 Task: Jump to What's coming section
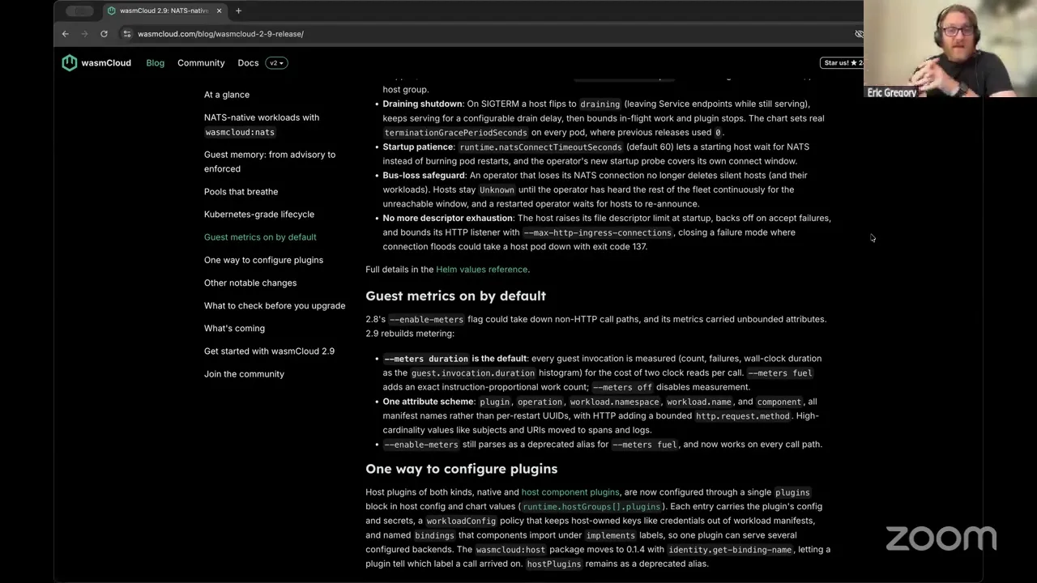[x=234, y=329]
